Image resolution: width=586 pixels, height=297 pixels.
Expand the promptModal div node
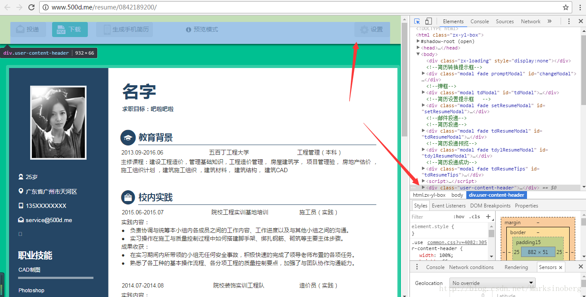(x=423, y=74)
